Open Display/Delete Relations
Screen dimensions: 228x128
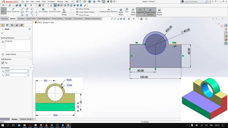pos(109,10)
